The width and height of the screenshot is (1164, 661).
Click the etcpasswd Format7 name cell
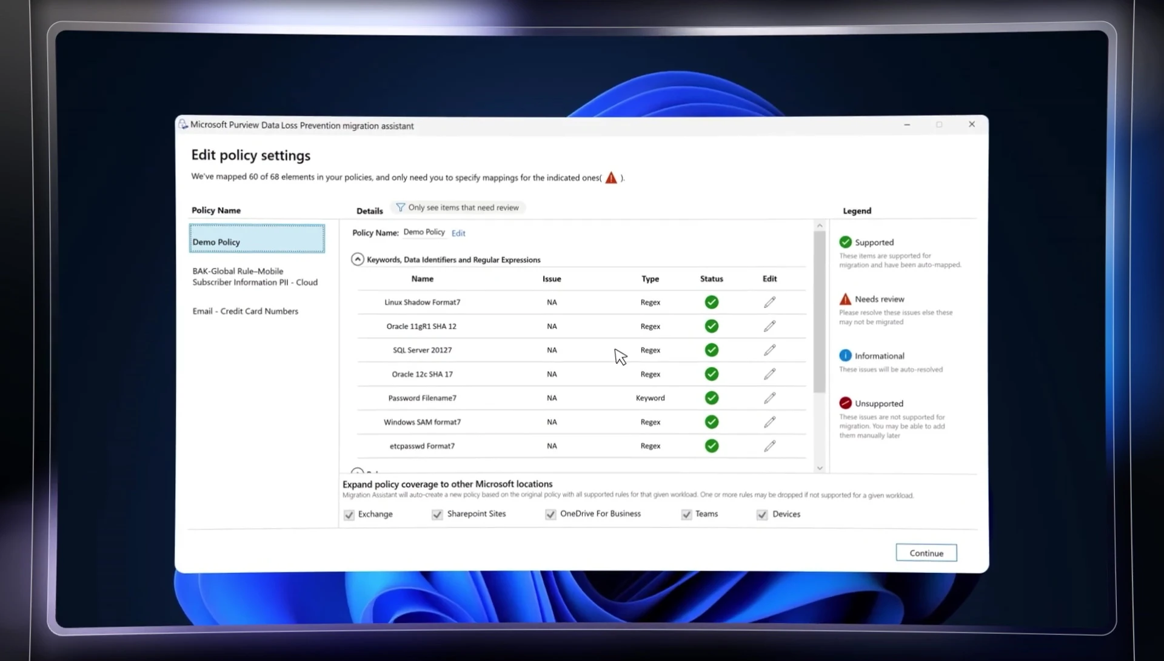[x=423, y=446]
